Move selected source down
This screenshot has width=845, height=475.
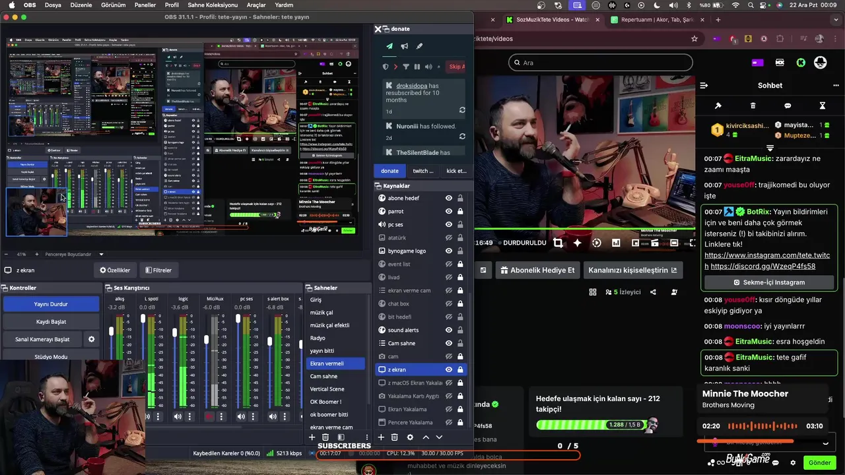point(439,437)
